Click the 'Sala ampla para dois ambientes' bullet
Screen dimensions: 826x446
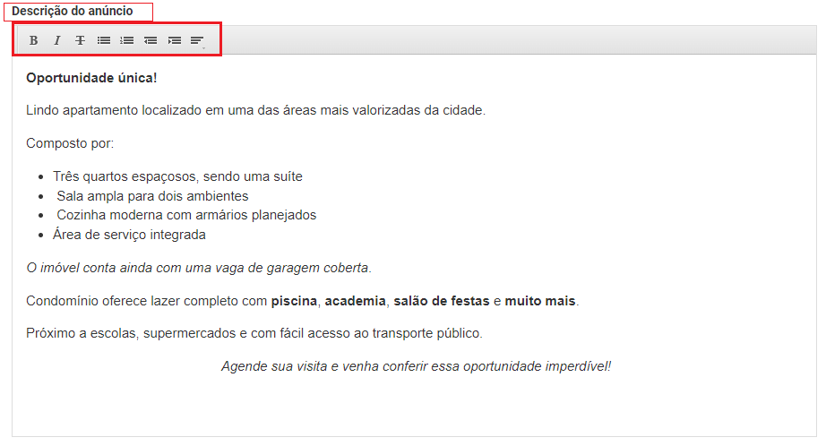(152, 196)
